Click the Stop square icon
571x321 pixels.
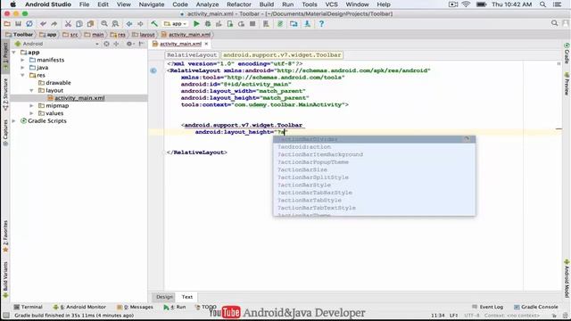[x=252, y=24]
